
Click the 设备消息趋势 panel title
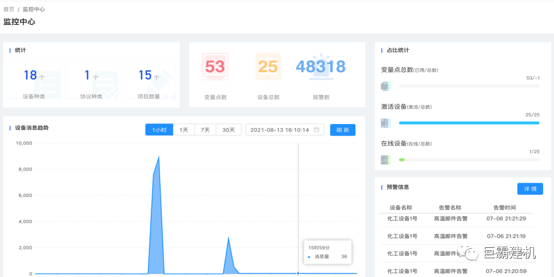pyautogui.click(x=32, y=128)
